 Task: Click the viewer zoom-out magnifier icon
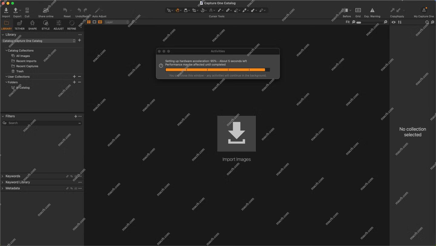[353, 22]
